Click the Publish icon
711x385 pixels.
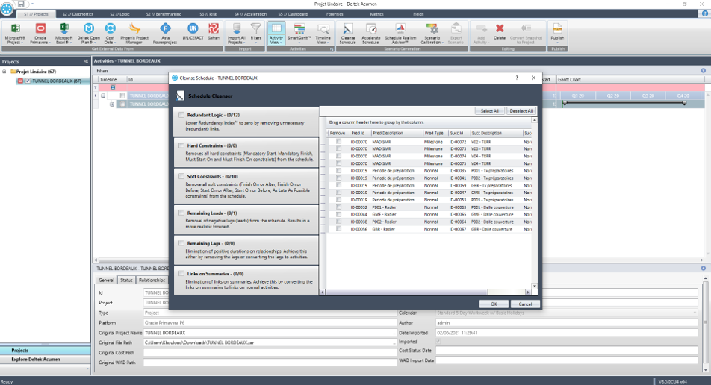[x=557, y=29]
